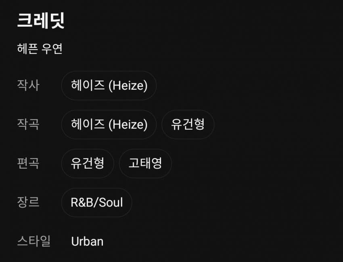343x262 pixels.
Task: Open the R&B/Soul genre chip
Action: click(96, 202)
